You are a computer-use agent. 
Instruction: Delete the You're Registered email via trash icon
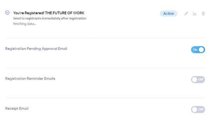tap(203, 14)
